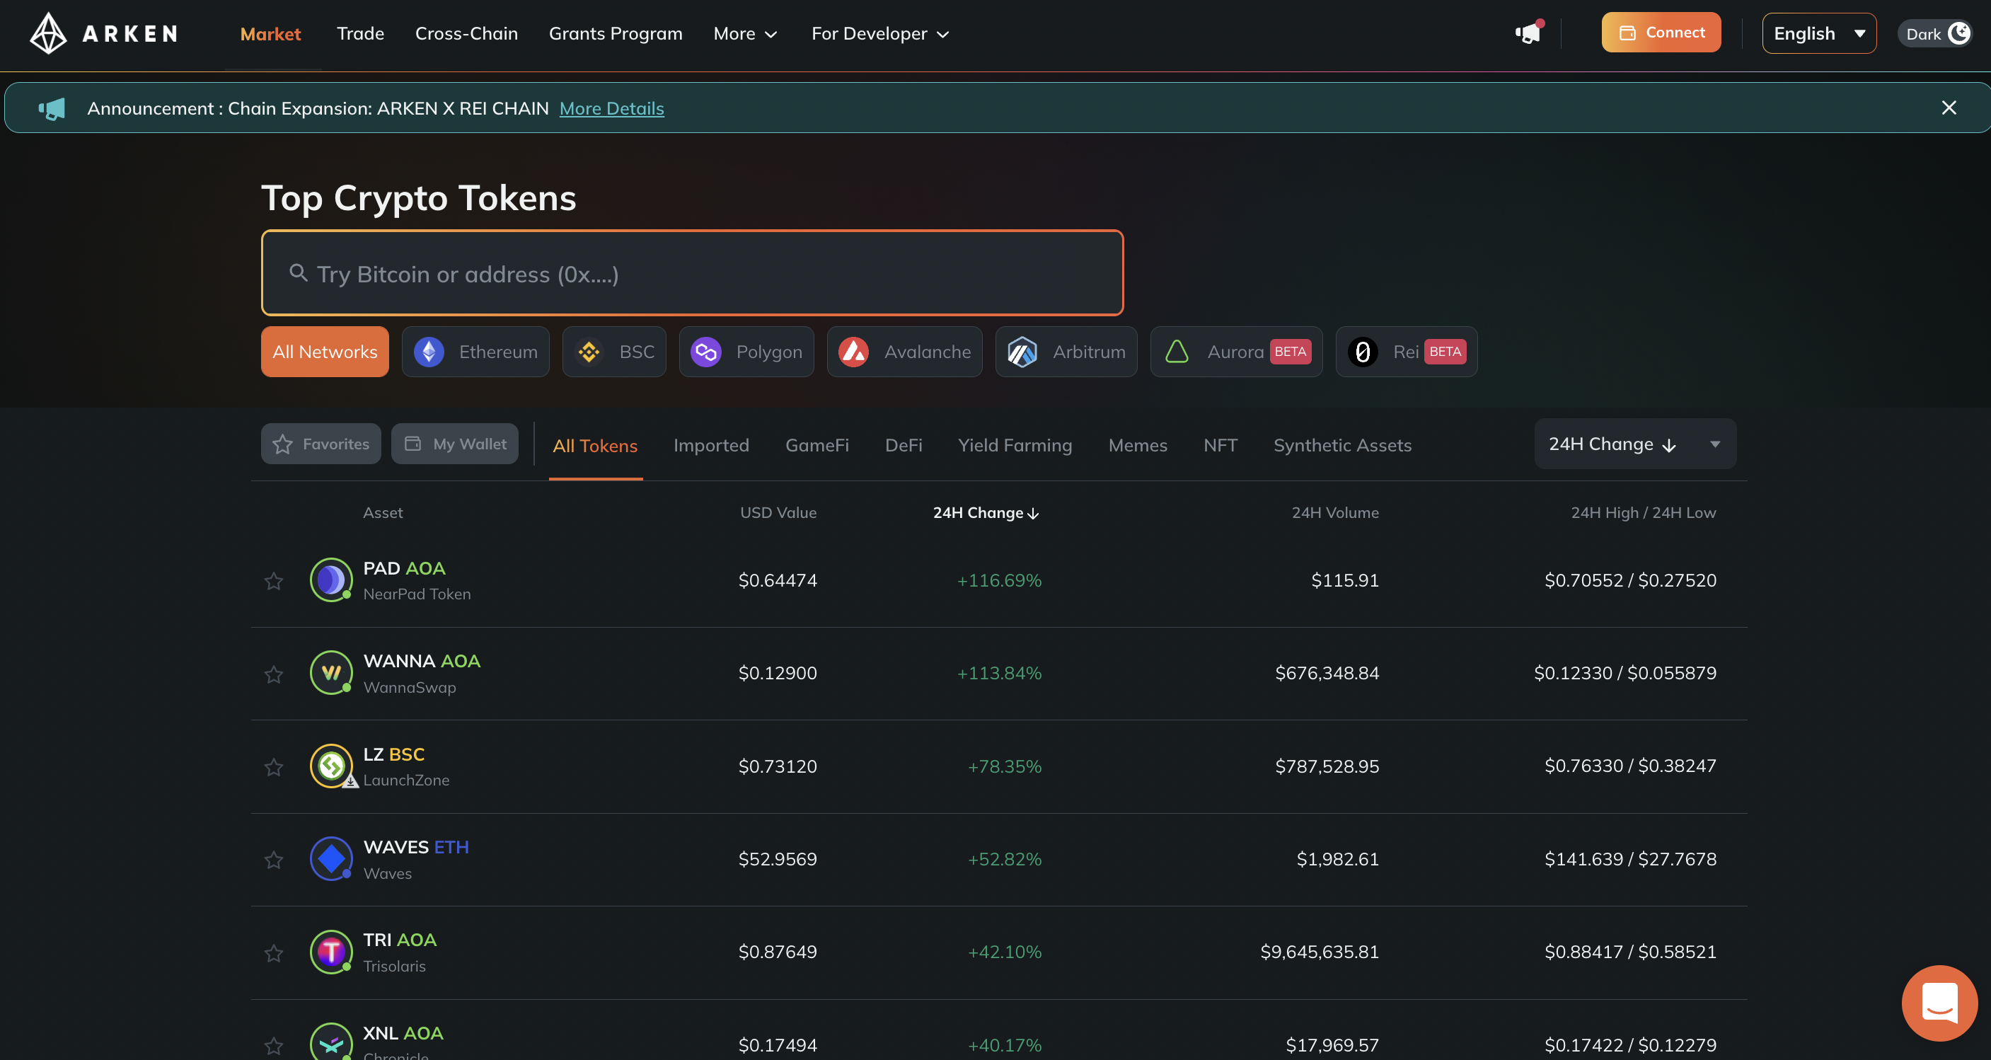Toggle the My Wallet filter
Image resolution: width=1991 pixels, height=1060 pixels.
454,444
